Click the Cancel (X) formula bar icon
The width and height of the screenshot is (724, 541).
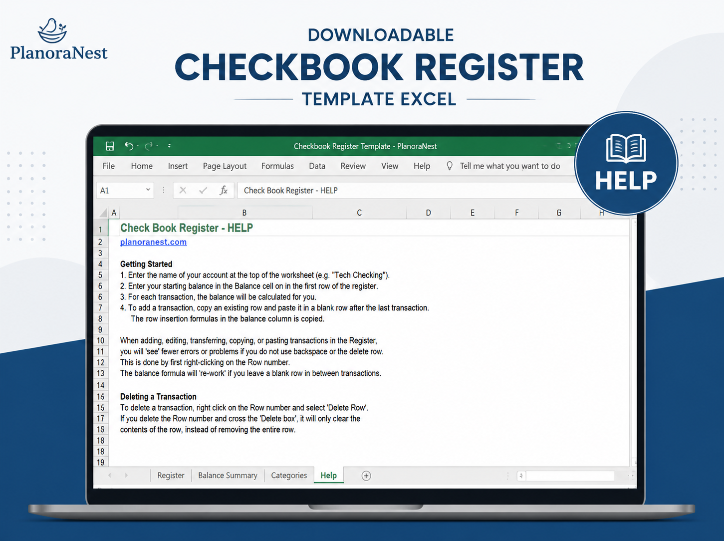(183, 190)
